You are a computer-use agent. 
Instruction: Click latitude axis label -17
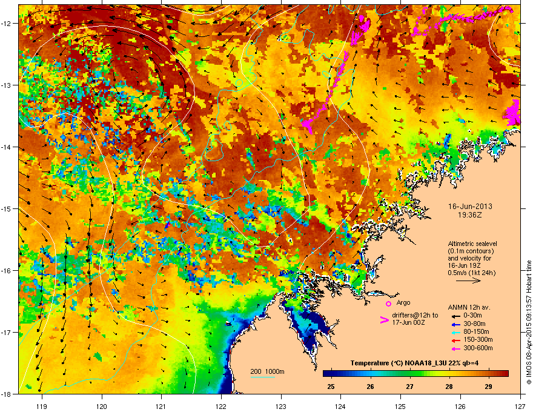pos(7,332)
